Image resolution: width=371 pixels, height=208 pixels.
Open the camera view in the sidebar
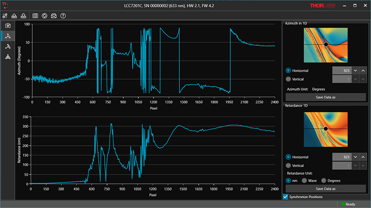tap(8, 25)
